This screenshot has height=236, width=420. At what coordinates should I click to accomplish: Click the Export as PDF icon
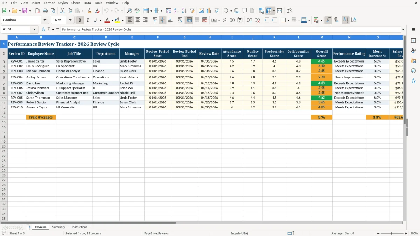click(x=37, y=11)
